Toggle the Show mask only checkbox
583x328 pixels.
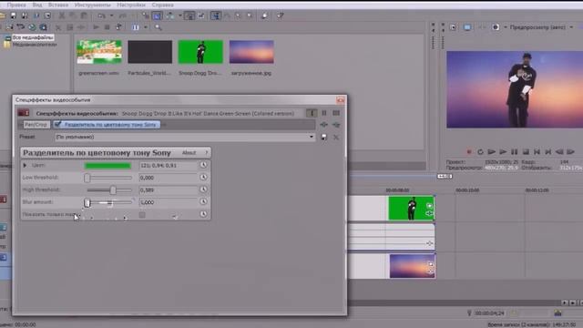142,215
